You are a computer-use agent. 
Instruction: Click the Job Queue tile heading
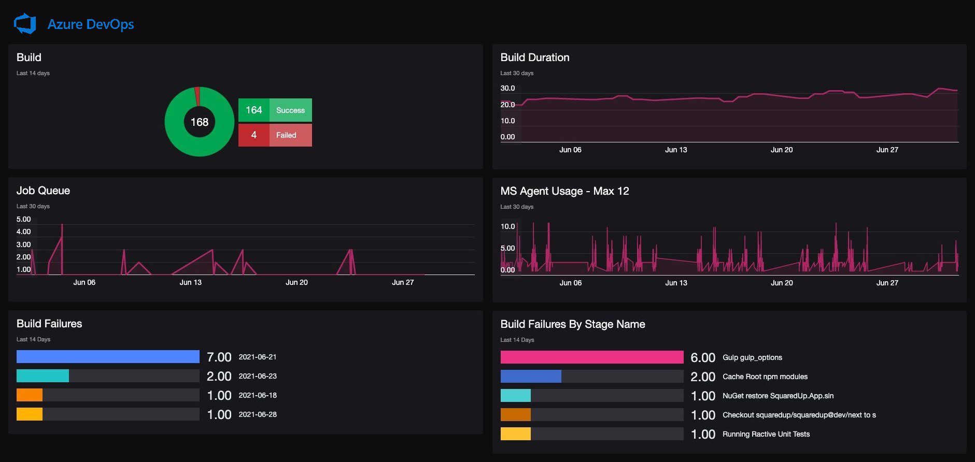[43, 191]
